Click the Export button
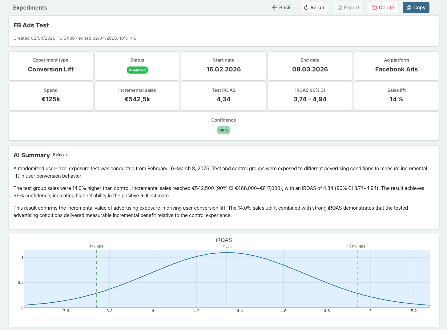The image size is (447, 330). point(348,7)
